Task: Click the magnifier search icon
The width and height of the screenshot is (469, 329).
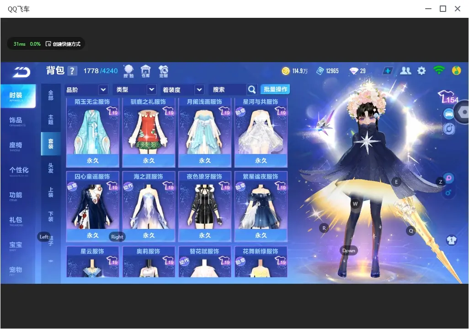Action: pos(252,90)
